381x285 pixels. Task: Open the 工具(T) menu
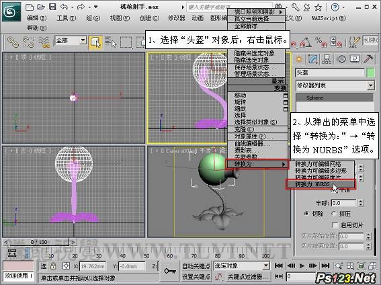pyautogui.click(x=67, y=18)
